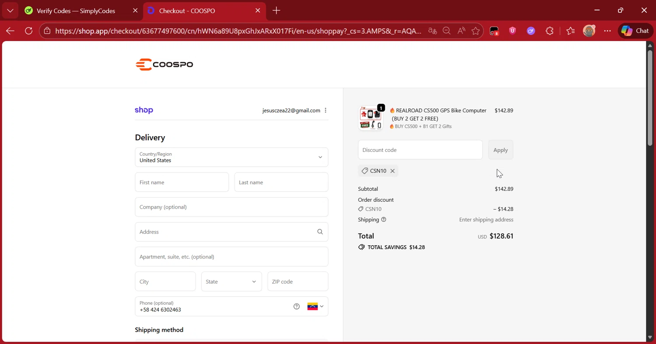Open a new browser tab
Image resolution: width=656 pixels, height=344 pixels.
[x=276, y=10]
